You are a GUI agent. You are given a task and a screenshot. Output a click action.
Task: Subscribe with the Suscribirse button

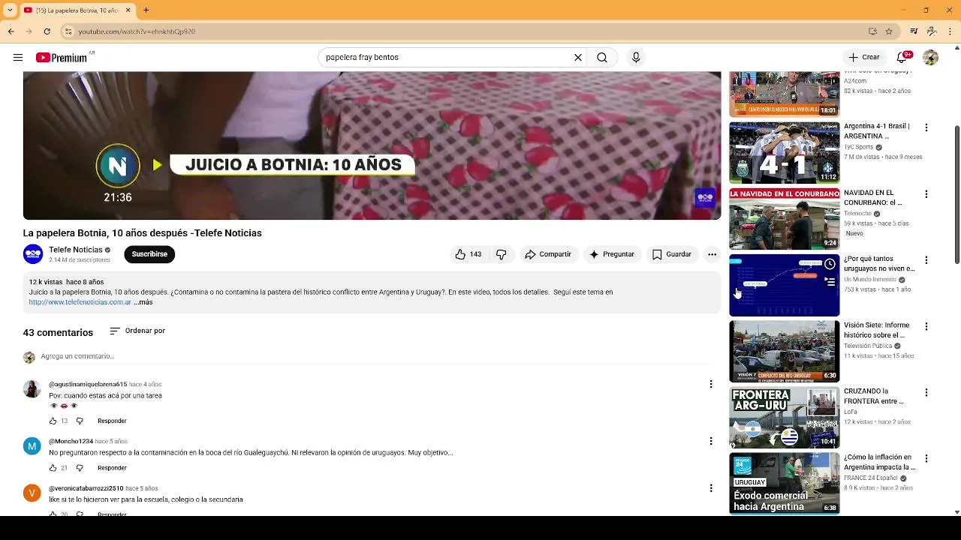(149, 254)
